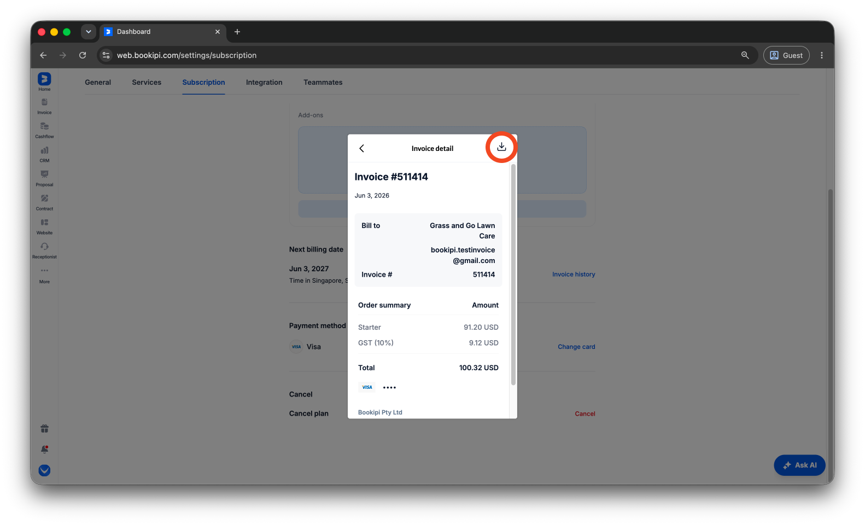Open the Invoice history link
Image resolution: width=865 pixels, height=525 pixels.
tap(574, 275)
